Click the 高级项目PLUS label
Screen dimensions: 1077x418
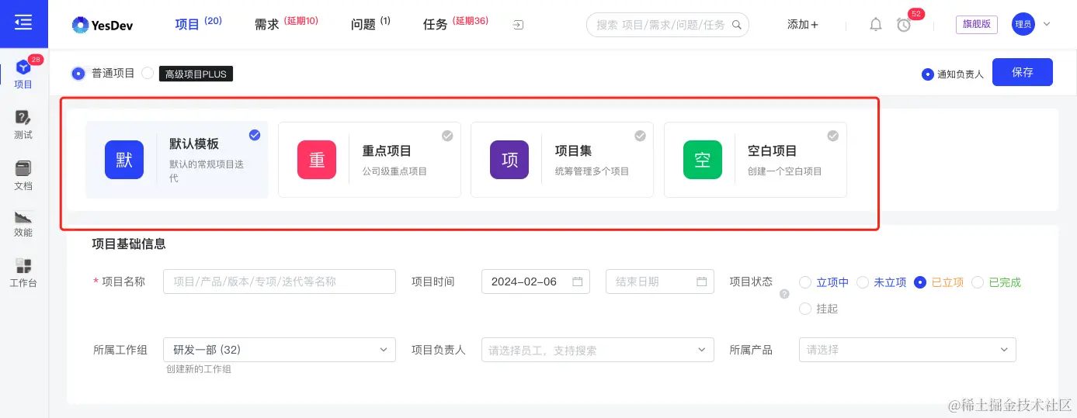point(196,74)
